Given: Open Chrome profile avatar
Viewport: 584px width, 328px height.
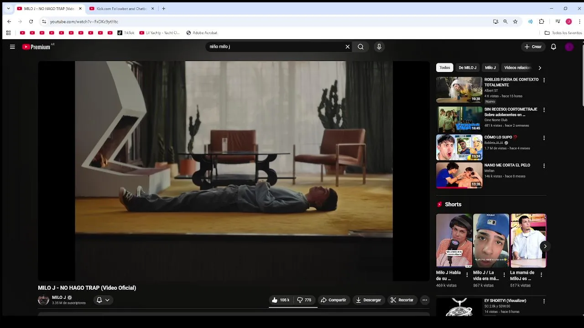Looking at the screenshot, I should (x=568, y=21).
